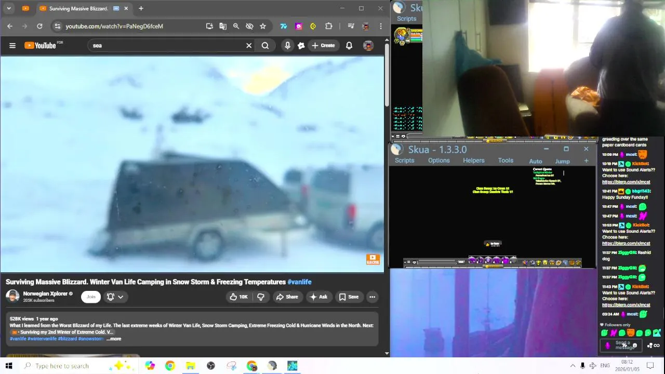Screen dimensions: 665x374
Task: View site information icon in address bar
Action: (58, 26)
